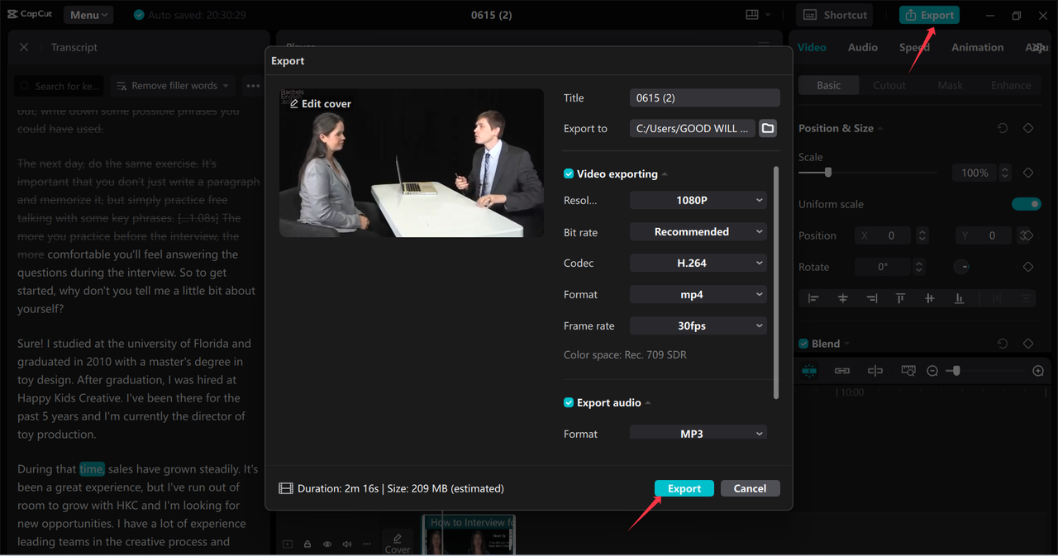This screenshot has width=1058, height=556.
Task: Toggle the Blend checkbox
Action: click(803, 344)
